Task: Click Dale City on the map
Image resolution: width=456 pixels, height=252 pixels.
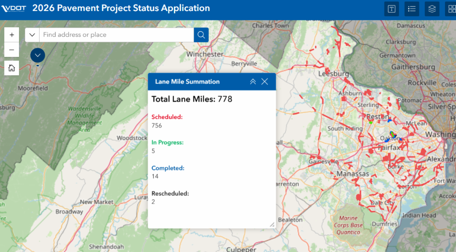Action: click(383, 203)
